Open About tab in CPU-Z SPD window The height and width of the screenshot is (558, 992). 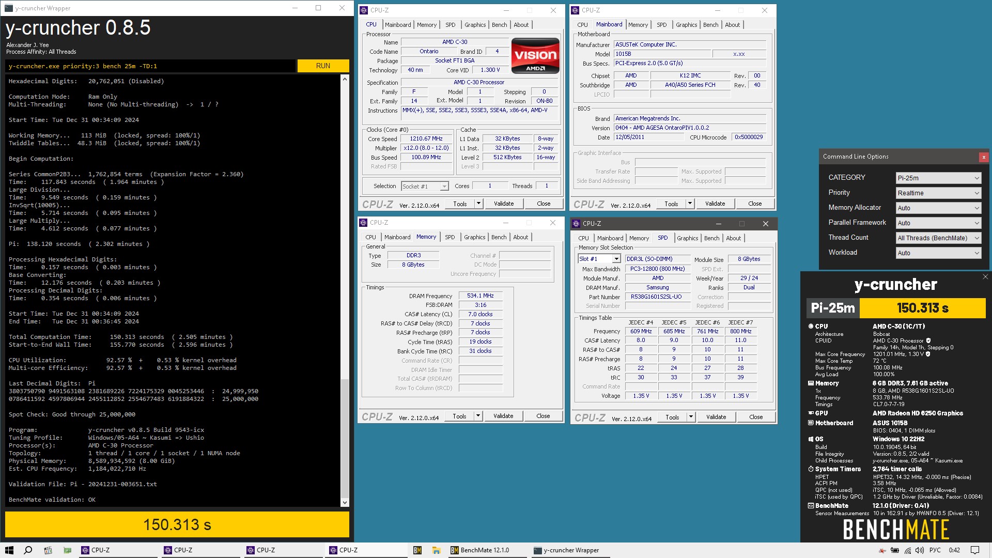pyautogui.click(x=733, y=238)
